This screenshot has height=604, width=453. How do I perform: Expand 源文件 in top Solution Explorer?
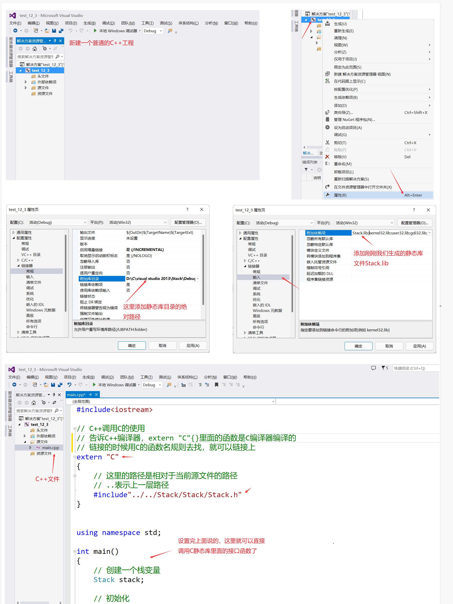pos(26,88)
